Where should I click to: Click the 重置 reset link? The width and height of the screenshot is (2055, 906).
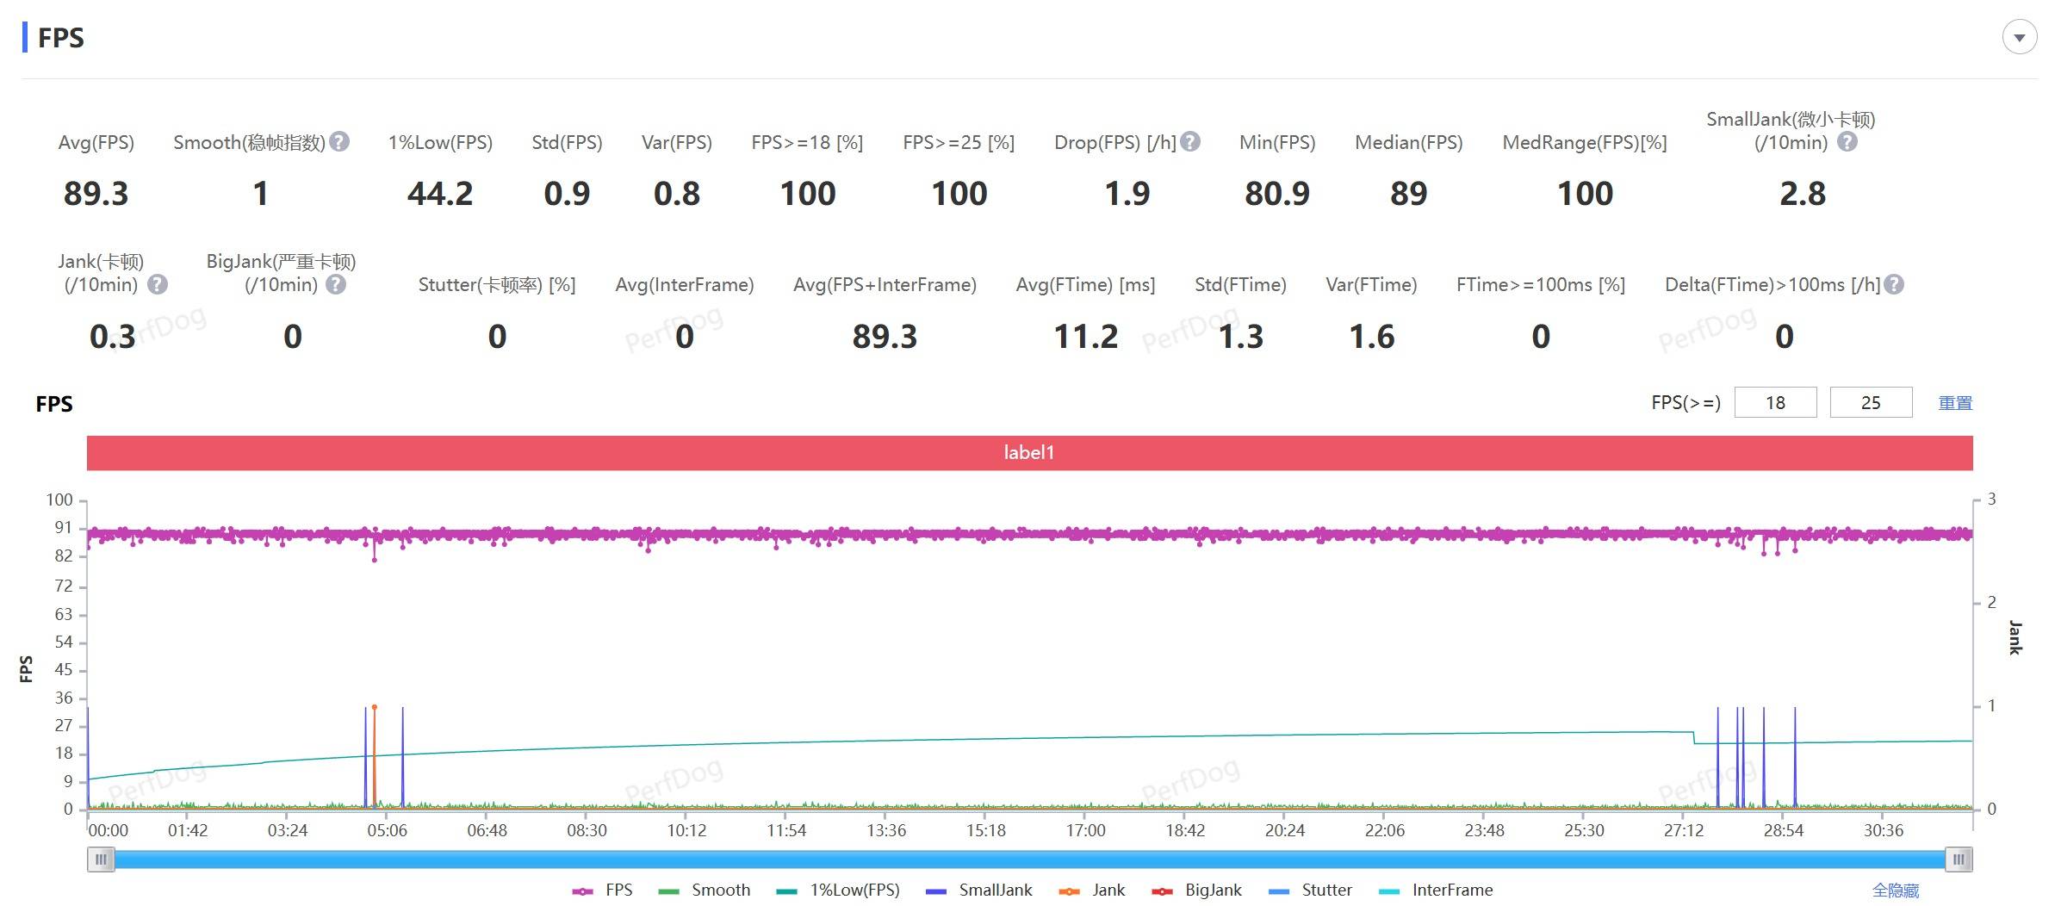point(1954,403)
